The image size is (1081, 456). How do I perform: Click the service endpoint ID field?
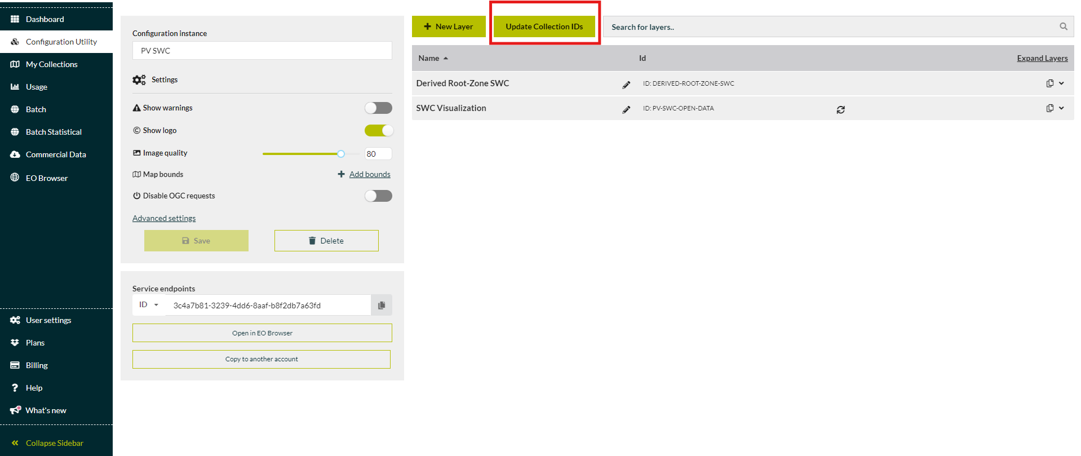pos(268,306)
